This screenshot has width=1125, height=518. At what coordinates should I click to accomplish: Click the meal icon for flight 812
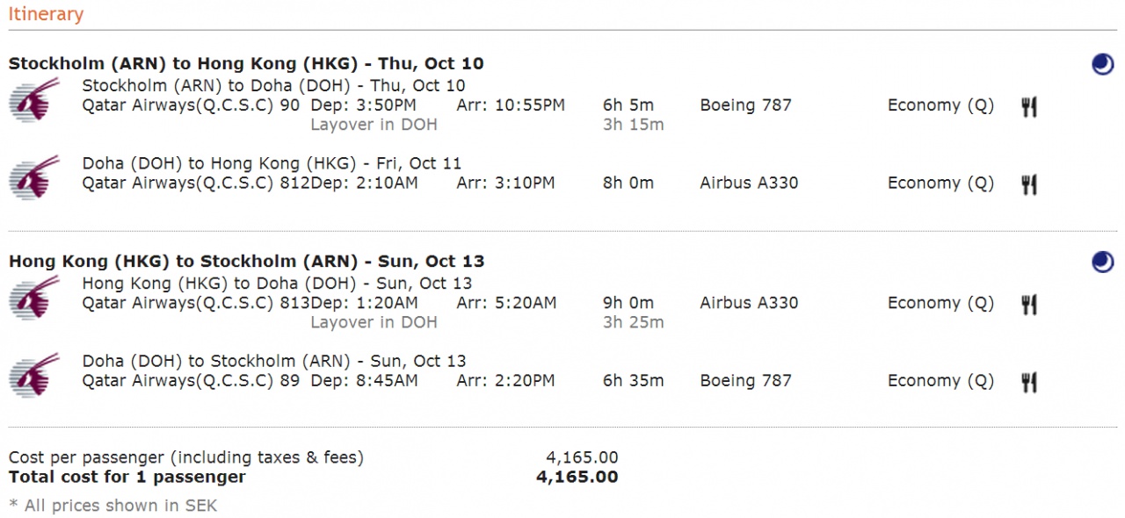(1029, 184)
